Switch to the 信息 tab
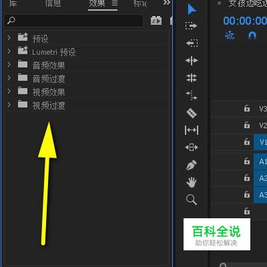267x267 pixels. (x=53, y=3)
